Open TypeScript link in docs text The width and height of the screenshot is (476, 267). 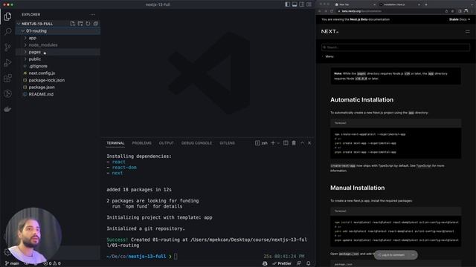click(423, 166)
